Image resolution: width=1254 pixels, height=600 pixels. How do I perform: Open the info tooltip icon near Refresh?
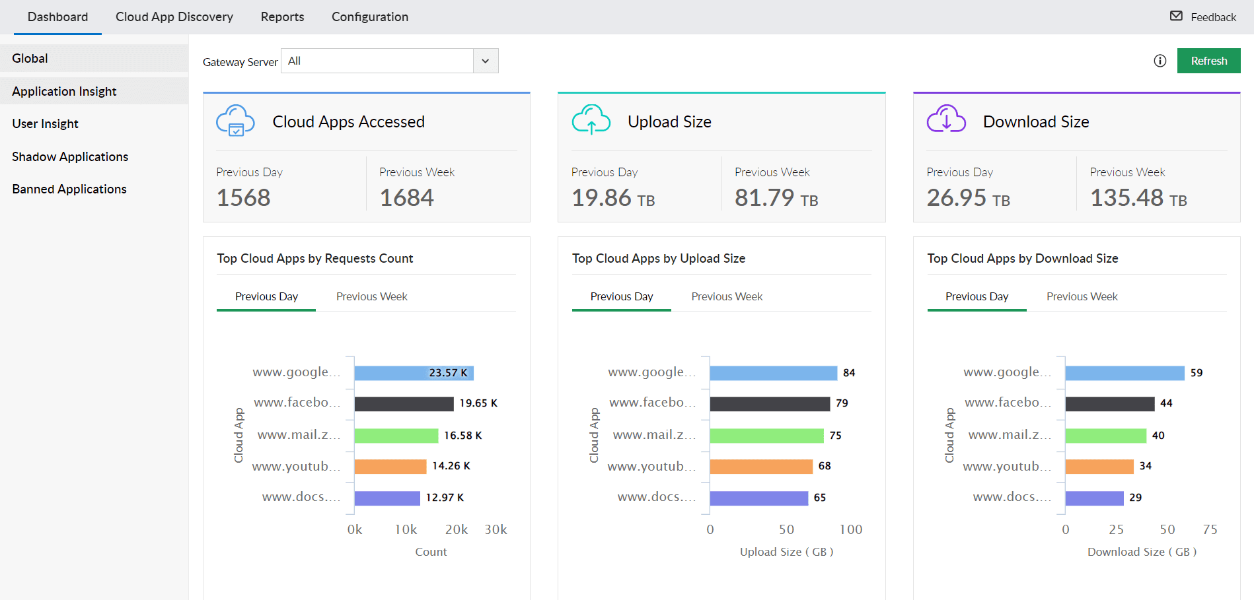tap(1160, 61)
